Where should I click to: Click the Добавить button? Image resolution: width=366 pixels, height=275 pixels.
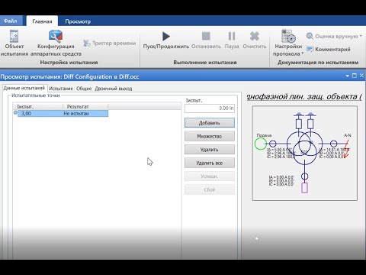tap(210, 123)
